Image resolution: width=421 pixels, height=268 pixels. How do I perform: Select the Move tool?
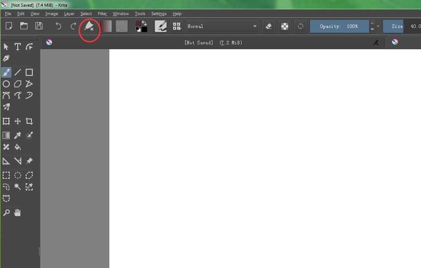tap(18, 121)
